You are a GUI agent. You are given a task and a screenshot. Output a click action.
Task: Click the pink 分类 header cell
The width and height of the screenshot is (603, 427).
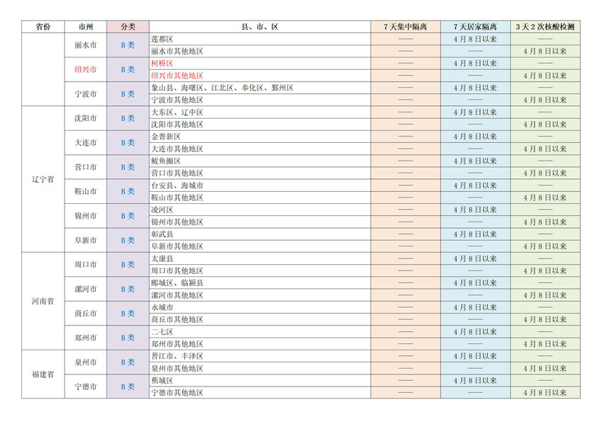[x=128, y=27]
